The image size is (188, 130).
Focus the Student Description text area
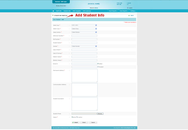[x=84, y=104]
